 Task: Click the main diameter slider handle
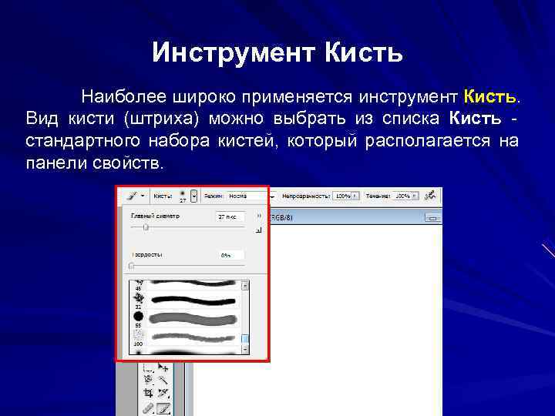click(x=146, y=227)
